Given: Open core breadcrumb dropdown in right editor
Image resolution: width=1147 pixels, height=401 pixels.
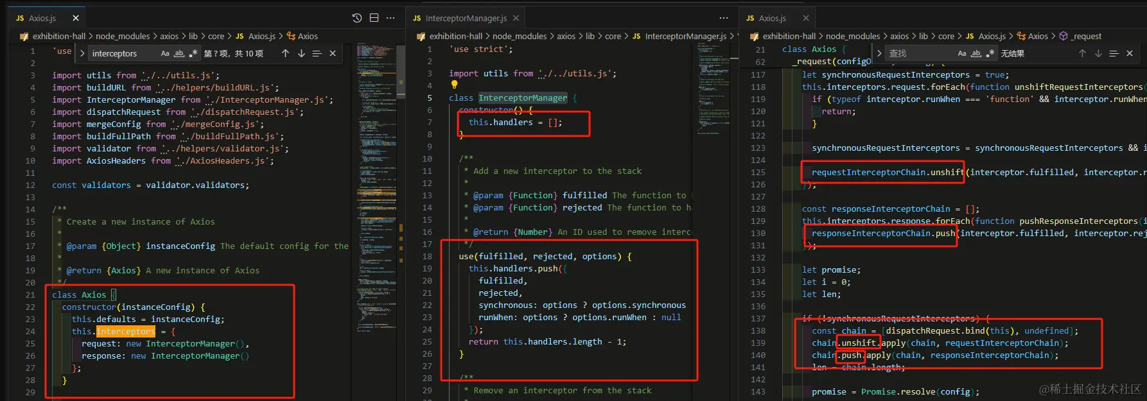Looking at the screenshot, I should click(x=946, y=36).
